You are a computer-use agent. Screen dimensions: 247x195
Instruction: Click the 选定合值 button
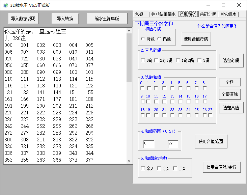[x=231, y=108]
